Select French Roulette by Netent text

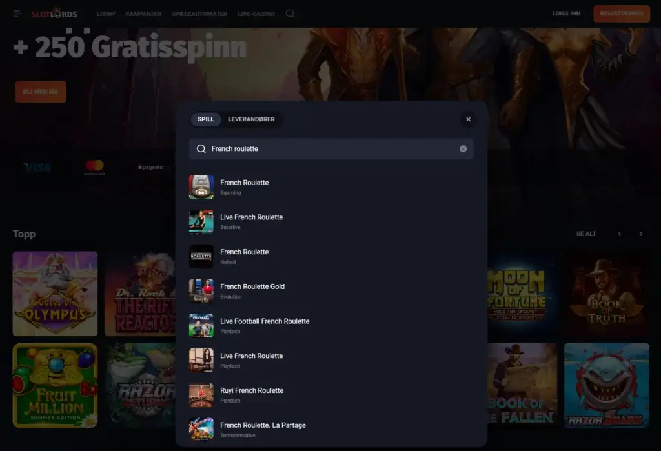(244, 252)
